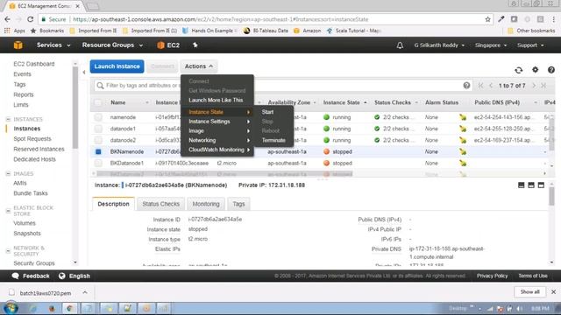Click the alarm icon in the BKDatanode1 row
This screenshot has height=315, width=561.
coord(463,164)
